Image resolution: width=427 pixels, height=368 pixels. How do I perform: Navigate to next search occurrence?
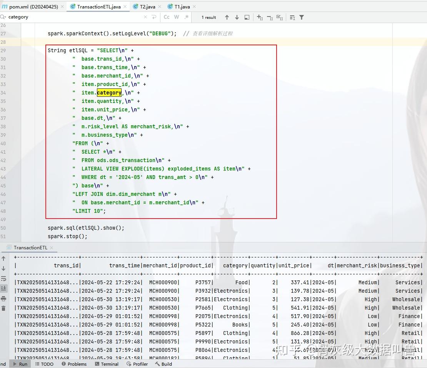point(237,17)
